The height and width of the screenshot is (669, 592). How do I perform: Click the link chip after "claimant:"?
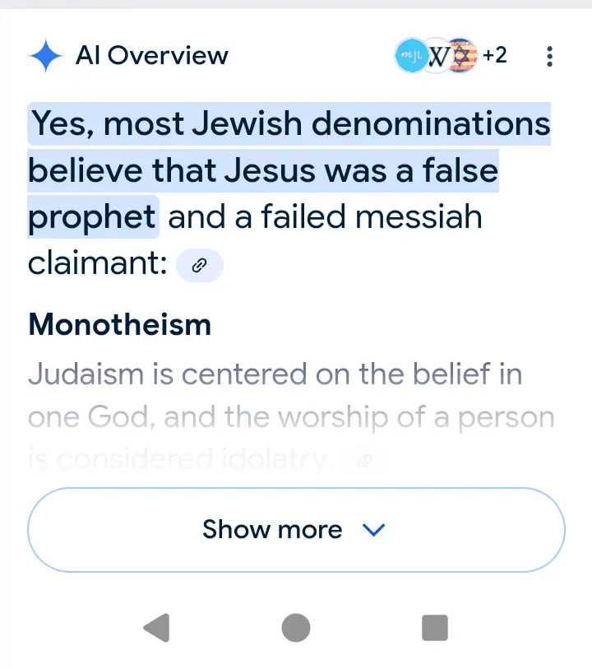point(199,265)
